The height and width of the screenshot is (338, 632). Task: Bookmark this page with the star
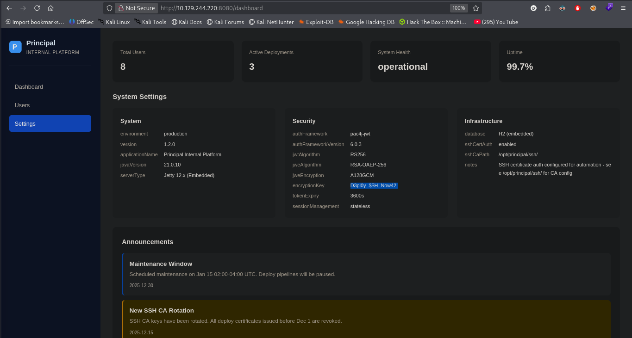coord(476,8)
